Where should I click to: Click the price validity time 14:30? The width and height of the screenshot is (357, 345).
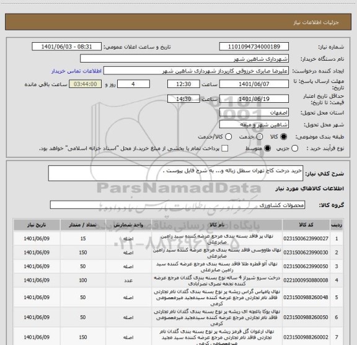tap(183, 98)
